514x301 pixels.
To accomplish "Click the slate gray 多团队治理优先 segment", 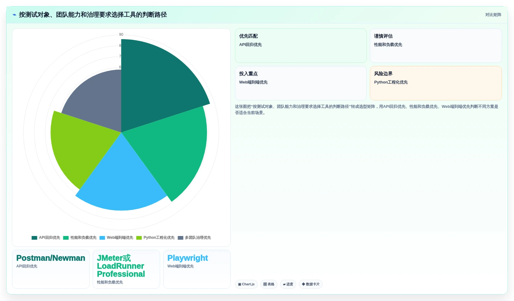I will tap(99, 102).
